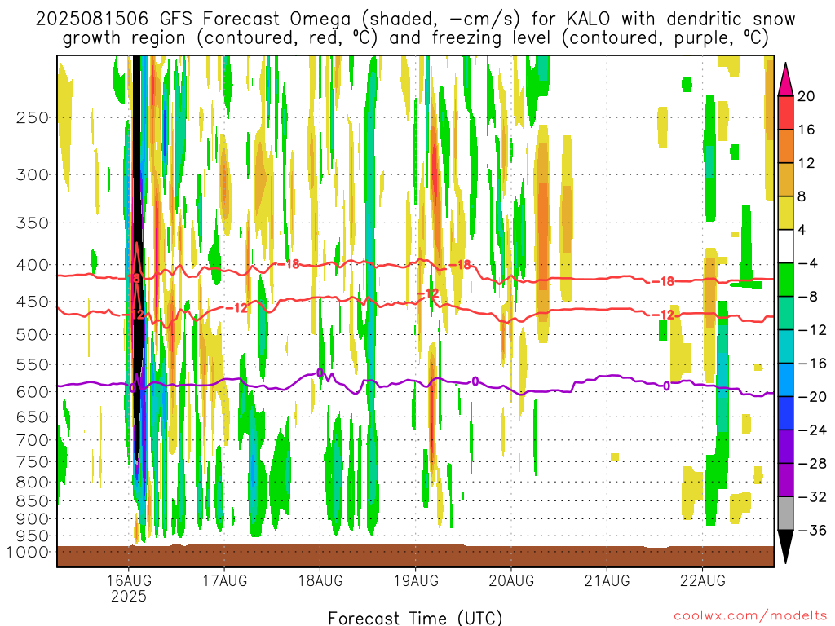The height and width of the screenshot is (626, 835).
Task: Click the -12 contour label between 21AUG and 22AUG
Action: 664,315
